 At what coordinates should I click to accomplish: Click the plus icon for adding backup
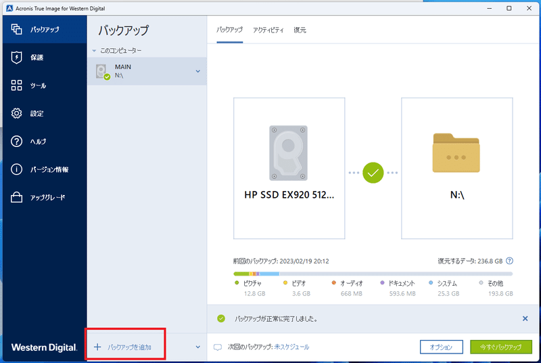click(97, 347)
